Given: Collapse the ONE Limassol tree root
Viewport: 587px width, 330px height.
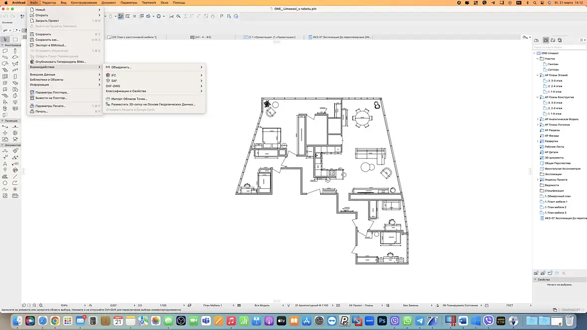Looking at the screenshot, I should [x=535, y=53].
